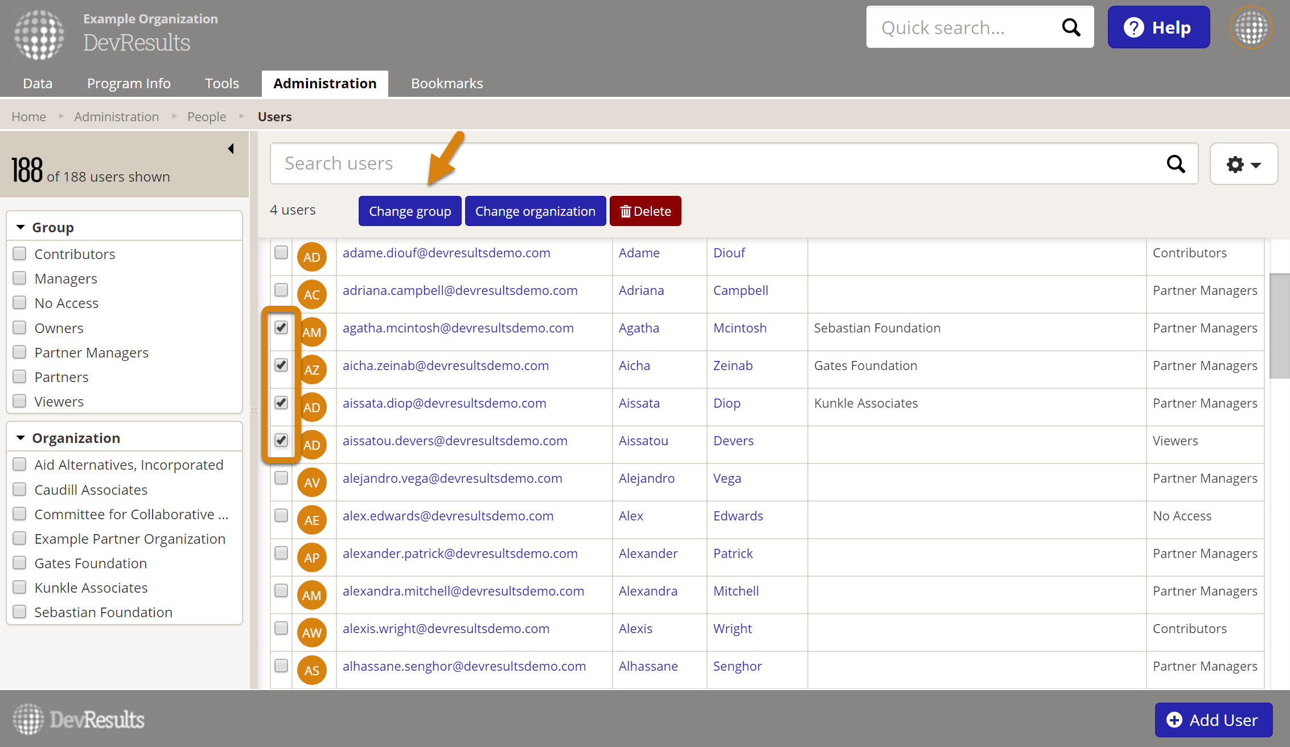This screenshot has width=1290, height=747.
Task: Uncheck the agatha.mcintosh user checkbox
Action: [x=281, y=327]
